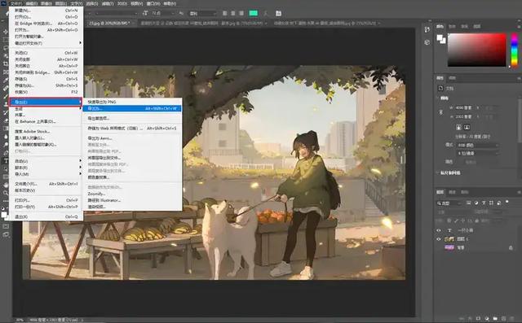
Task: Select the Move tool in the toolbar
Action: (x=6, y=32)
